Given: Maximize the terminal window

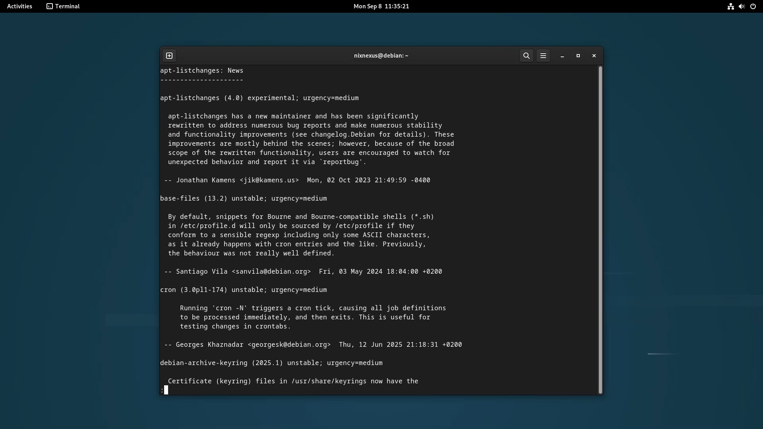Looking at the screenshot, I should pyautogui.click(x=578, y=56).
